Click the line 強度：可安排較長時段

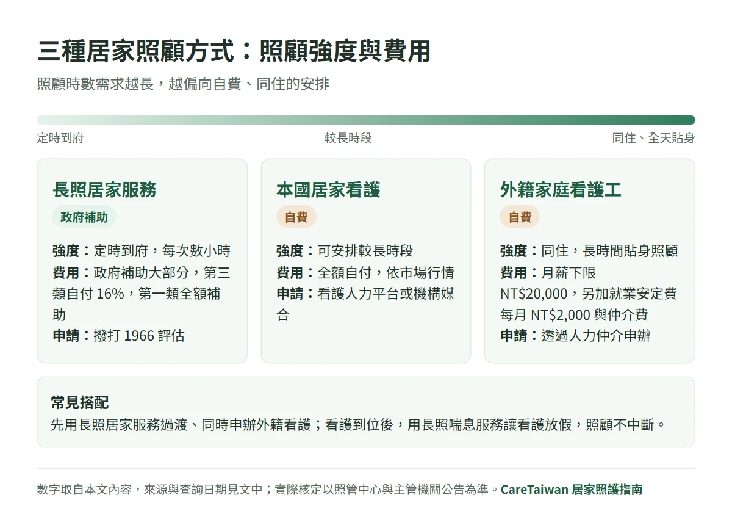[345, 251]
